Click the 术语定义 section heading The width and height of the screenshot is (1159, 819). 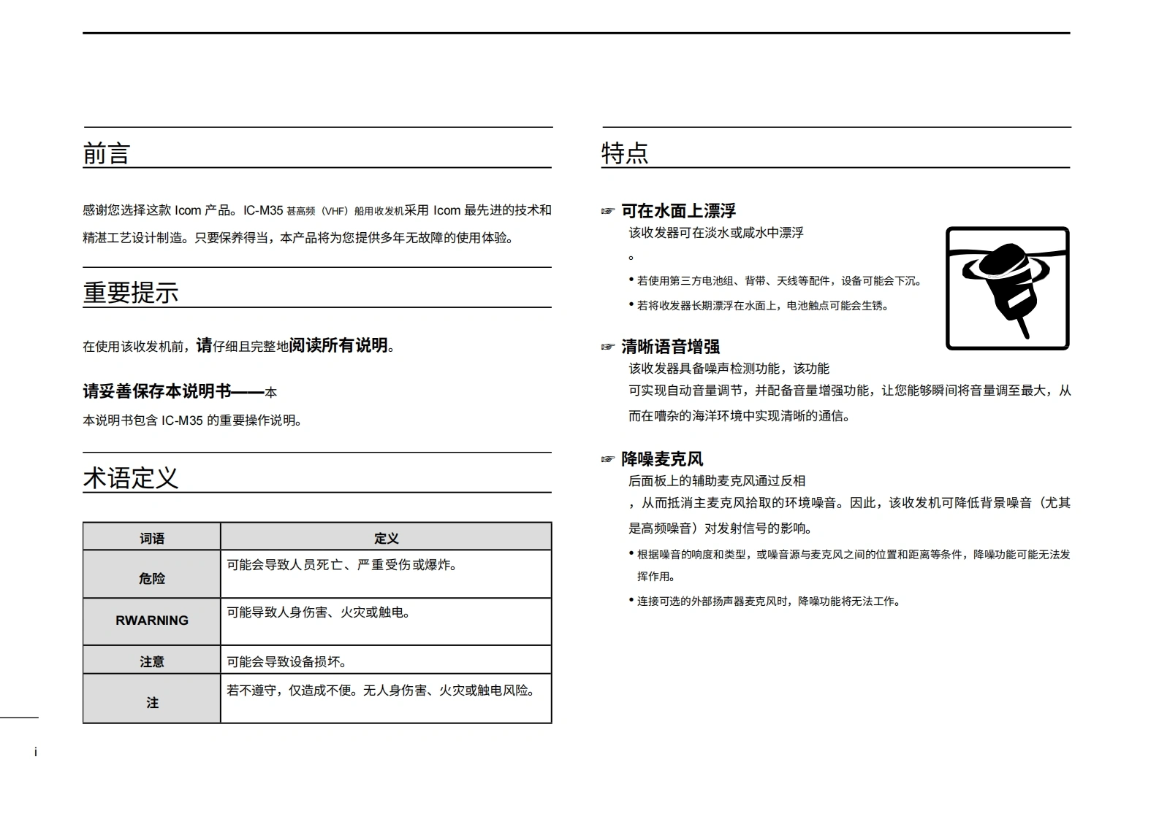click(x=131, y=478)
